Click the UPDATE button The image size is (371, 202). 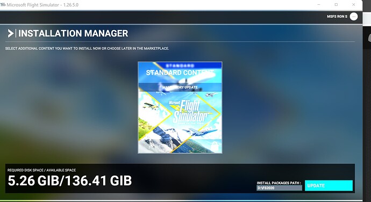click(x=329, y=185)
